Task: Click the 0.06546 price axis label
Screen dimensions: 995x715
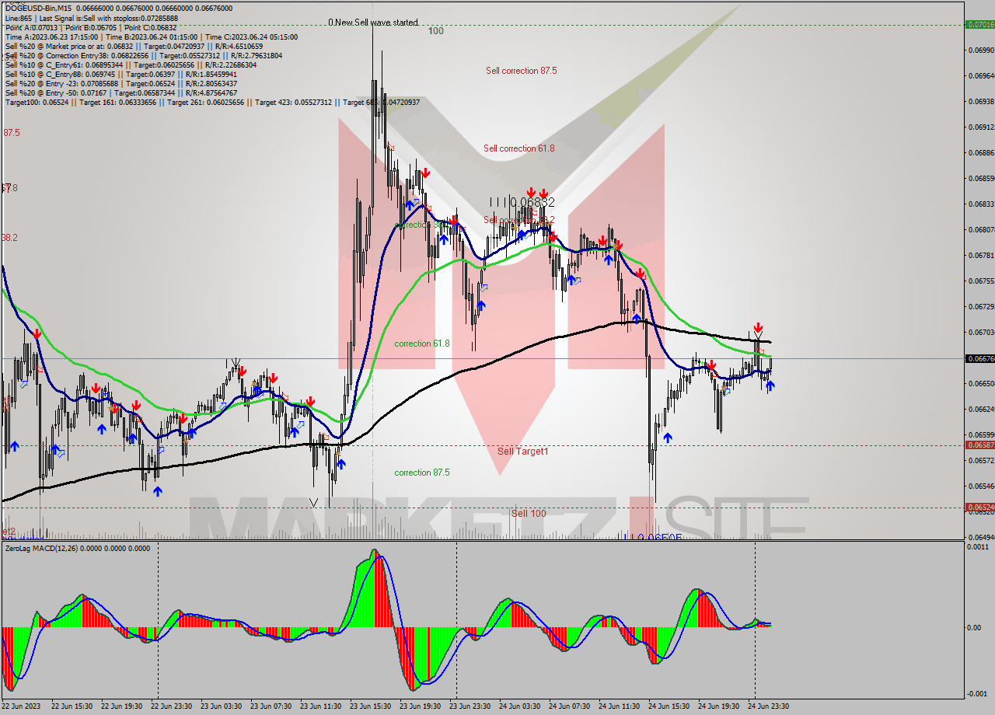Action: tap(980, 487)
